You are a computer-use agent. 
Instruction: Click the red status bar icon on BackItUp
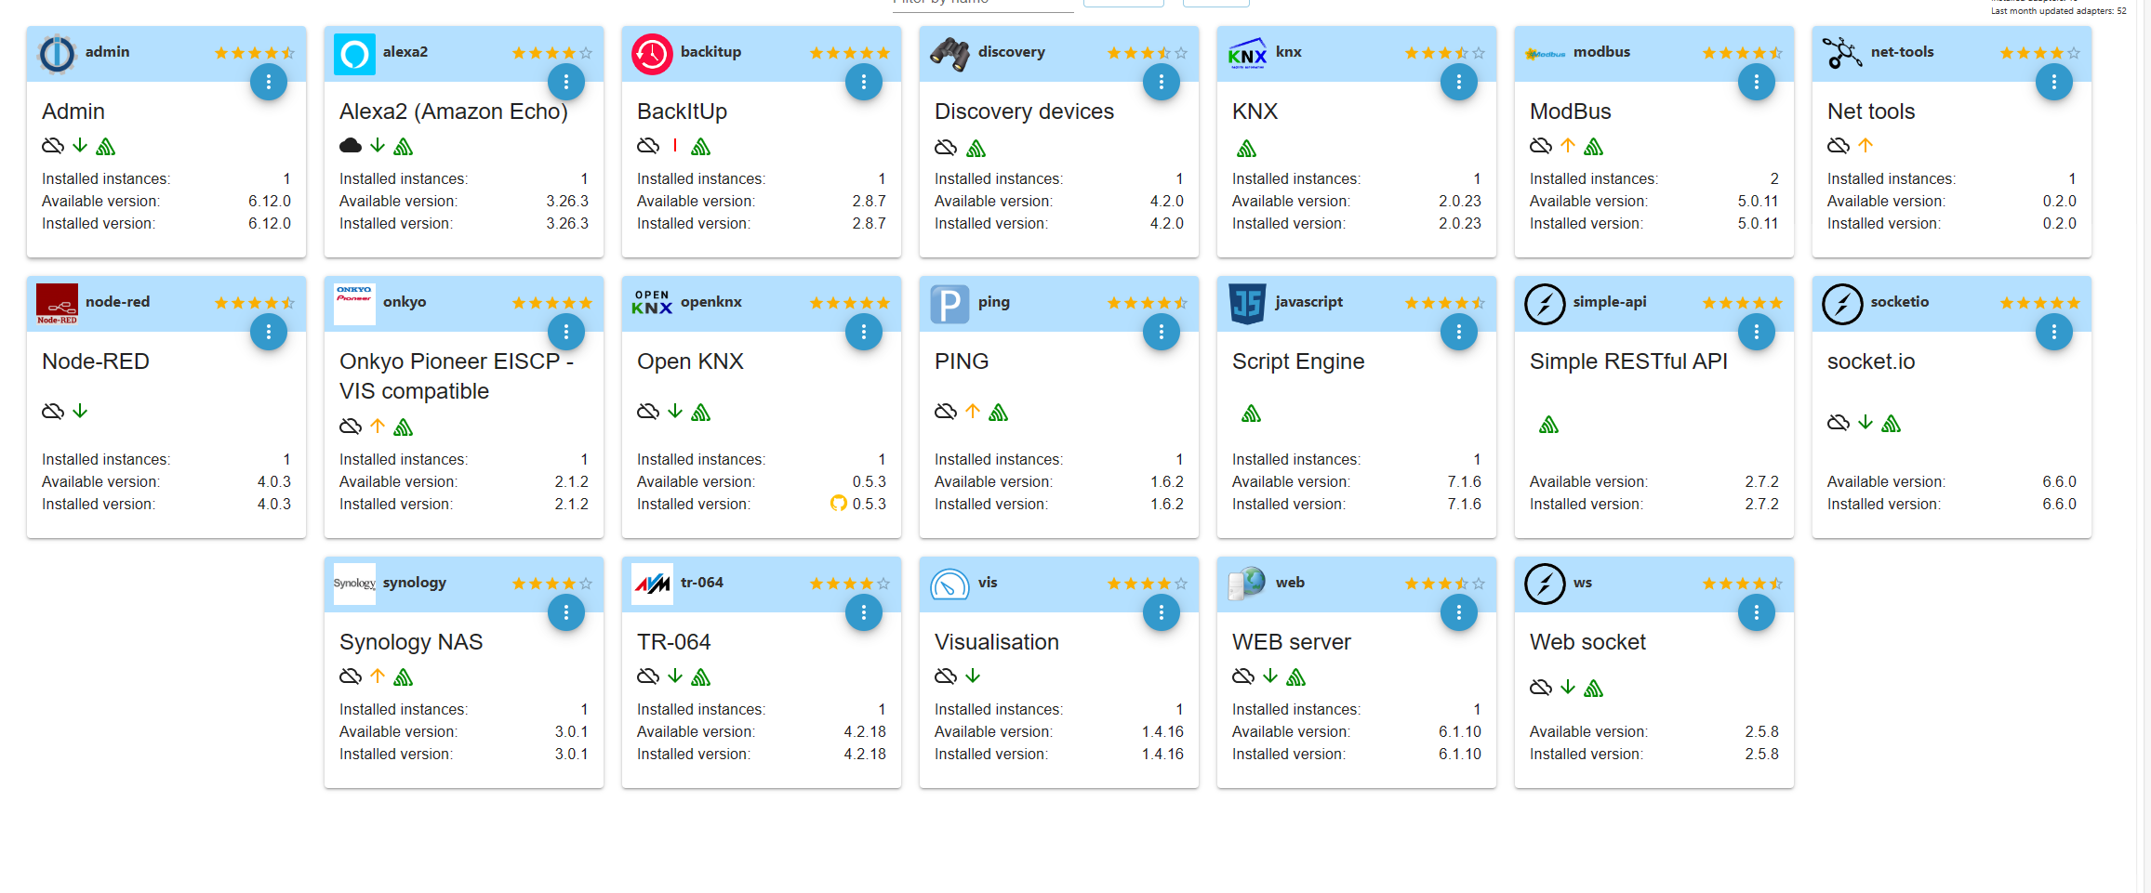675,146
